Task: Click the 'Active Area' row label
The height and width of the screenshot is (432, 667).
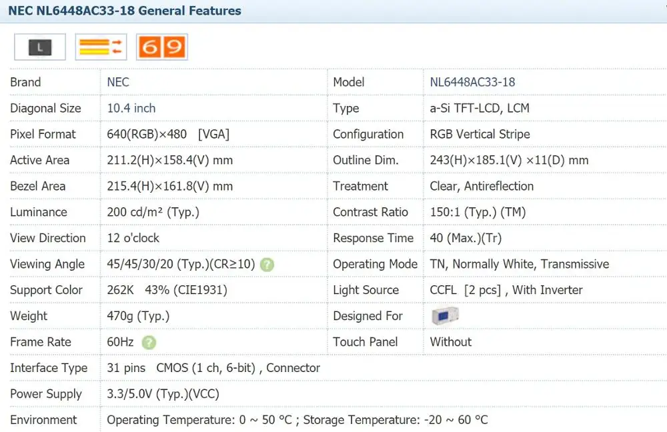Action: pos(39,160)
